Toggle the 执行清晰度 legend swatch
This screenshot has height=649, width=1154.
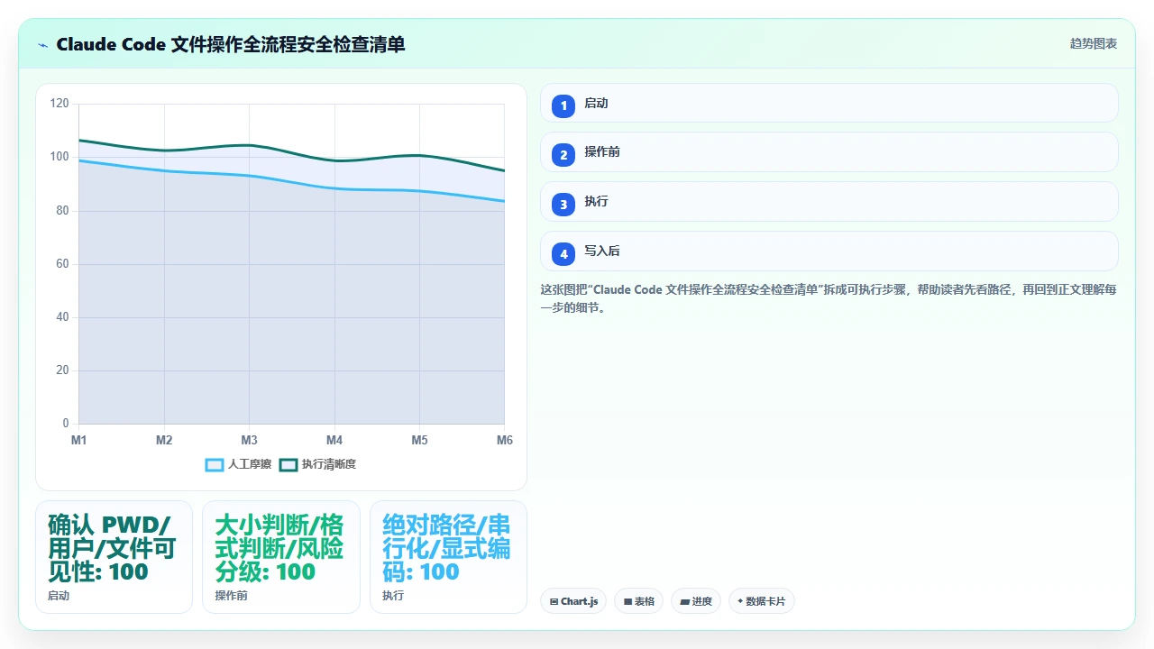(x=288, y=465)
